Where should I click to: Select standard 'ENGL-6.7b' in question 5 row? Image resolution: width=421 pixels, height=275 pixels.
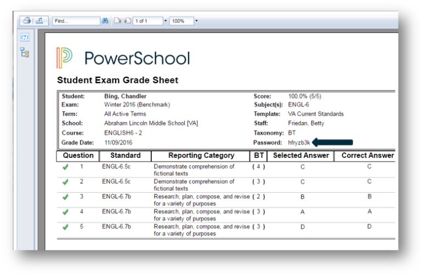(x=117, y=227)
